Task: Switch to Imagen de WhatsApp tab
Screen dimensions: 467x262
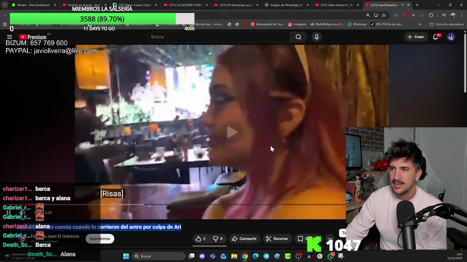Action: (x=286, y=5)
